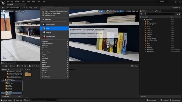Screen dimensions: 182x102
Task: Open the Materials submenu
Action: pyautogui.click(x=54, y=62)
